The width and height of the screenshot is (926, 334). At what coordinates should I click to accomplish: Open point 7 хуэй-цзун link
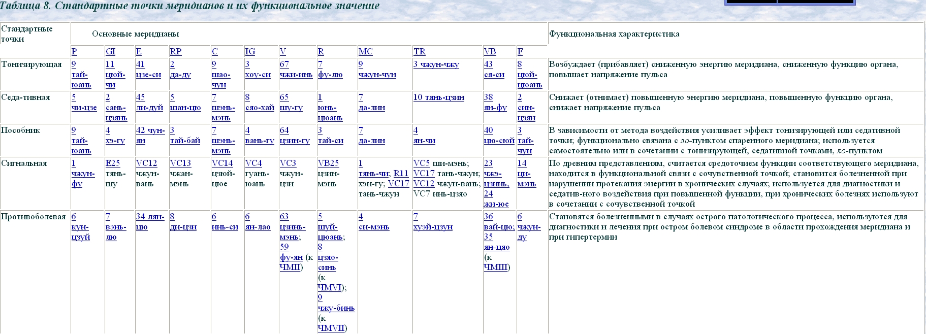[433, 222]
